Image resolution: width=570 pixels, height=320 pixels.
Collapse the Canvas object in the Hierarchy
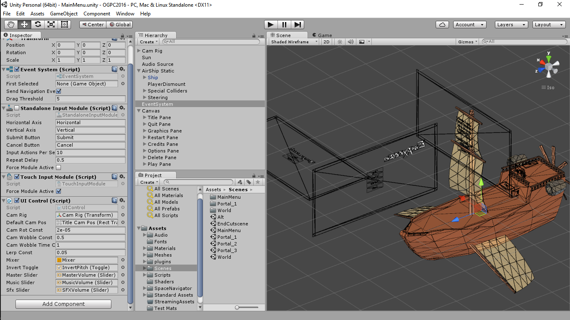(139, 111)
